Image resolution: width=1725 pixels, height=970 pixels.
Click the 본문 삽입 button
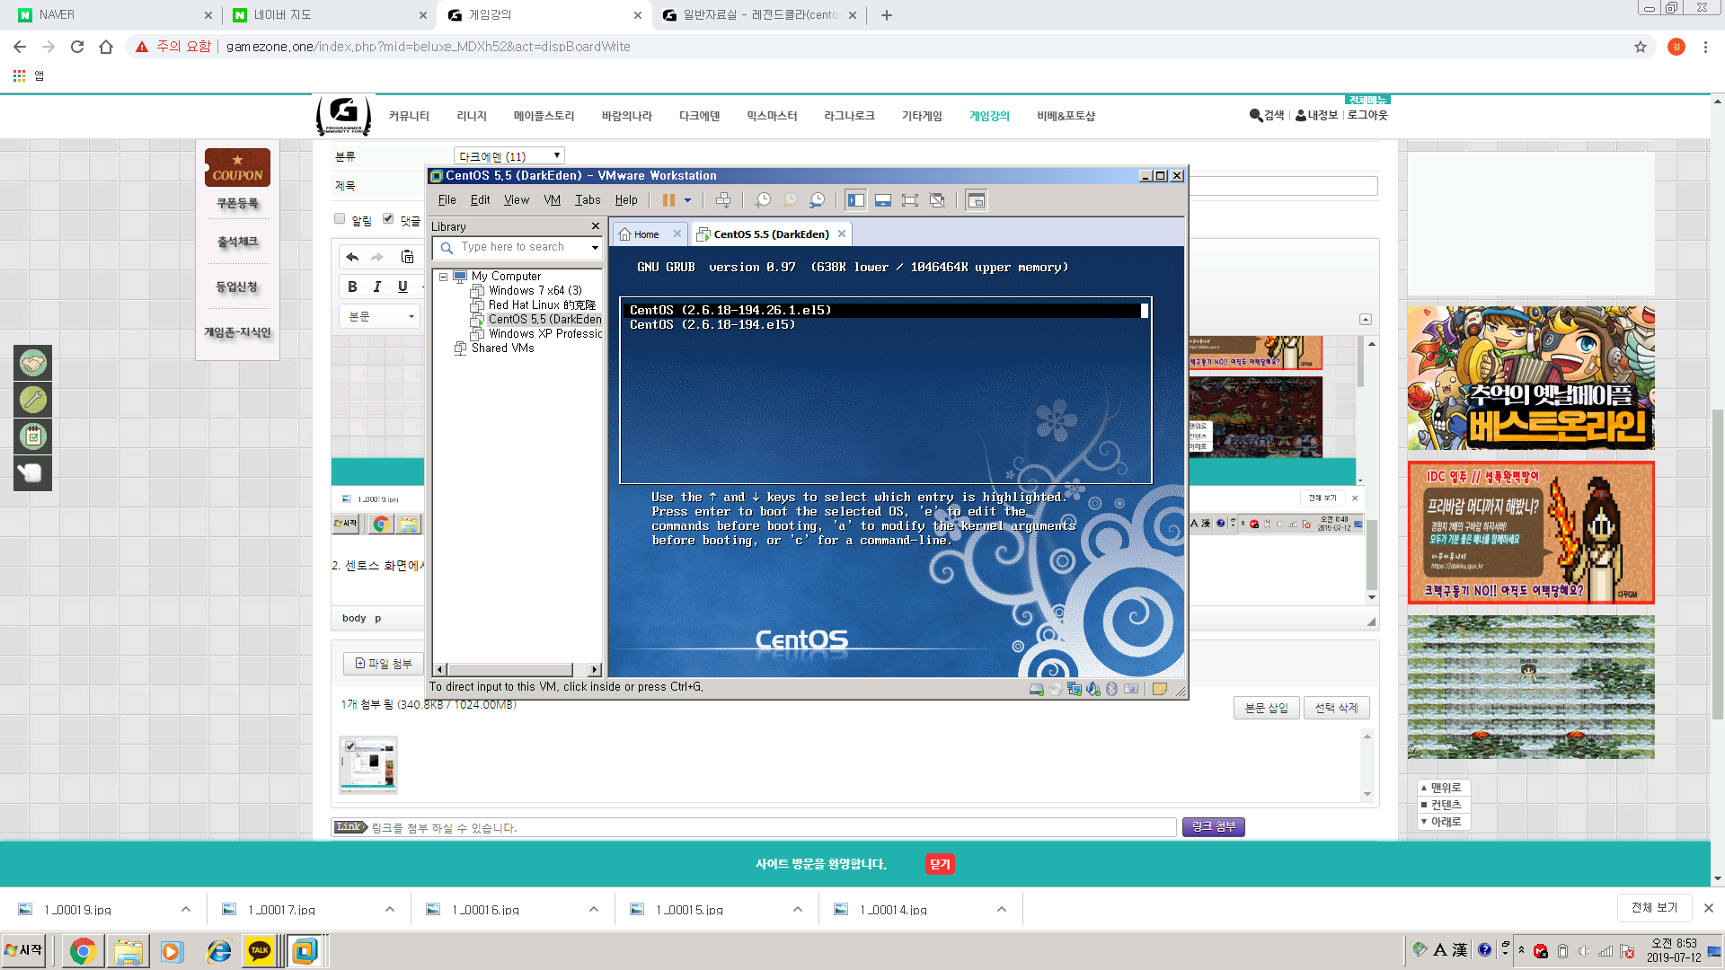1266,708
